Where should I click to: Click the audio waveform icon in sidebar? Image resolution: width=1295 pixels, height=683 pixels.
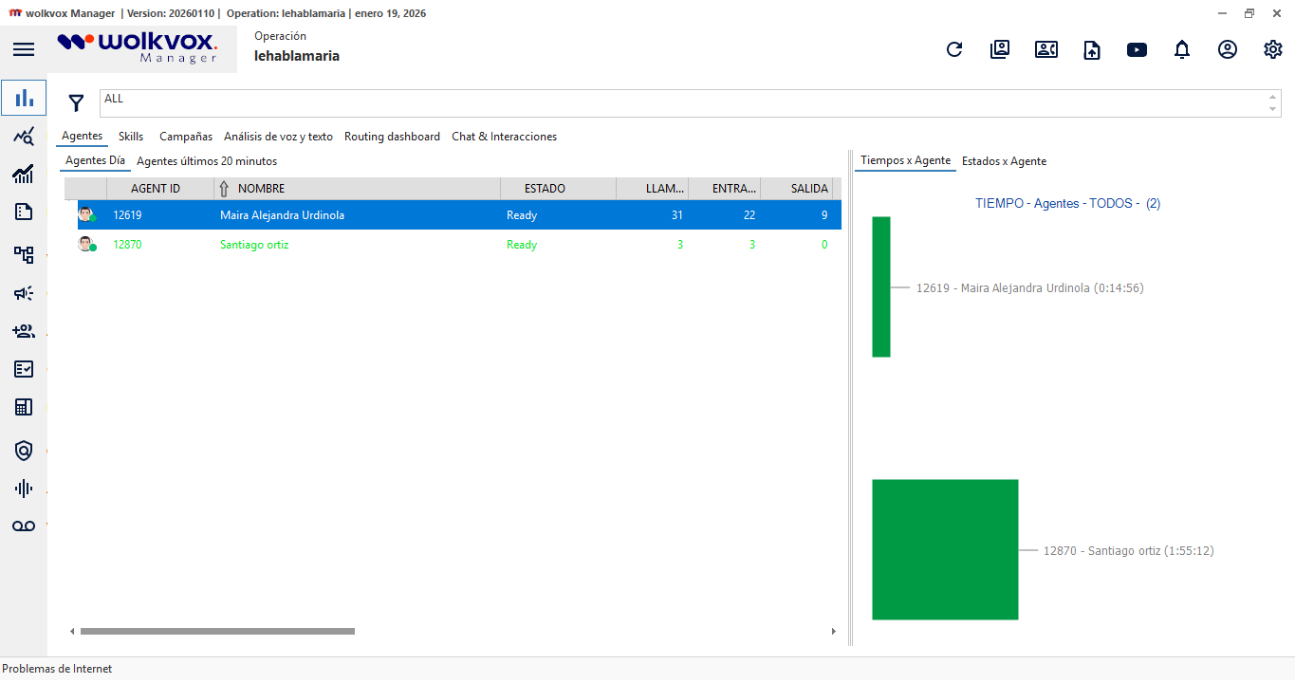point(24,489)
